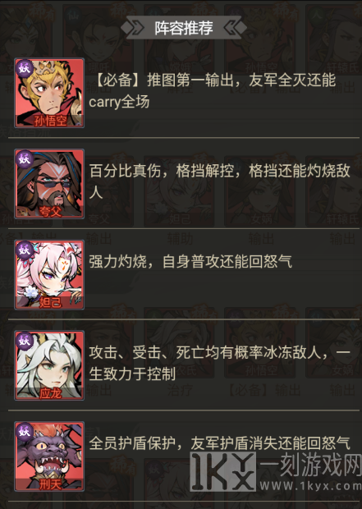Select the 刑天 hero portrait
This screenshot has height=509, width=362.
49,456
